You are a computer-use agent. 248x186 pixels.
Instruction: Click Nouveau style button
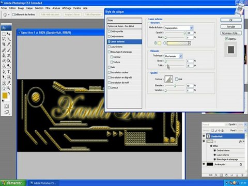(231, 33)
